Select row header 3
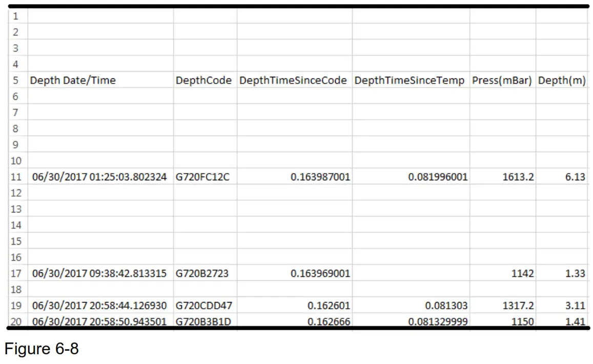This screenshot has width=593, height=364. click(18, 48)
